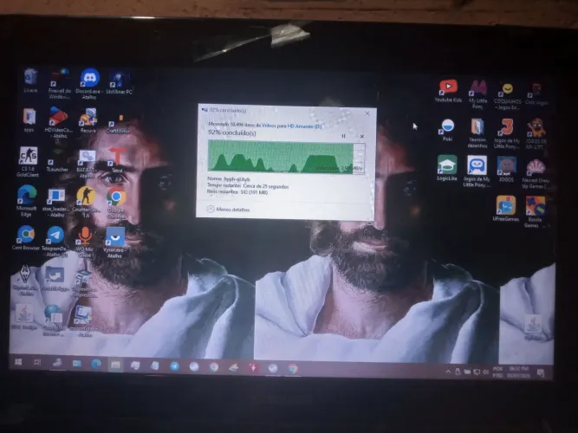This screenshot has height=433, width=578.
Task: Click the Videos source folder link
Action: pyautogui.click(x=269, y=126)
